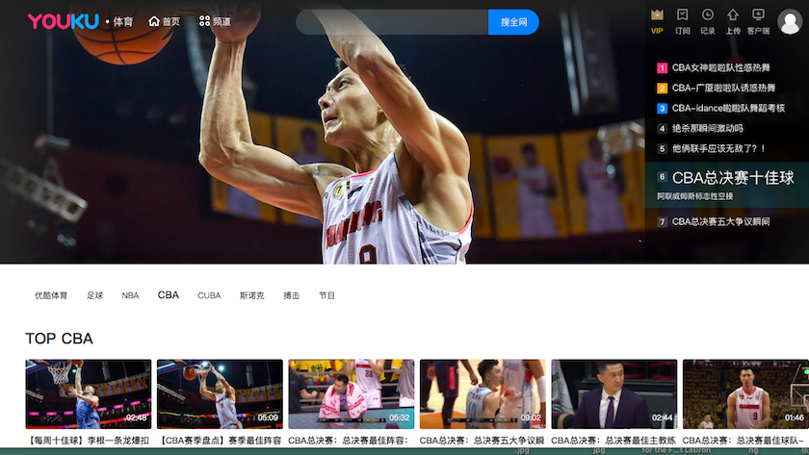Open title 【CBA赛季盘点】赛季最佳阵容
This screenshot has height=455, width=809.
tap(220, 441)
